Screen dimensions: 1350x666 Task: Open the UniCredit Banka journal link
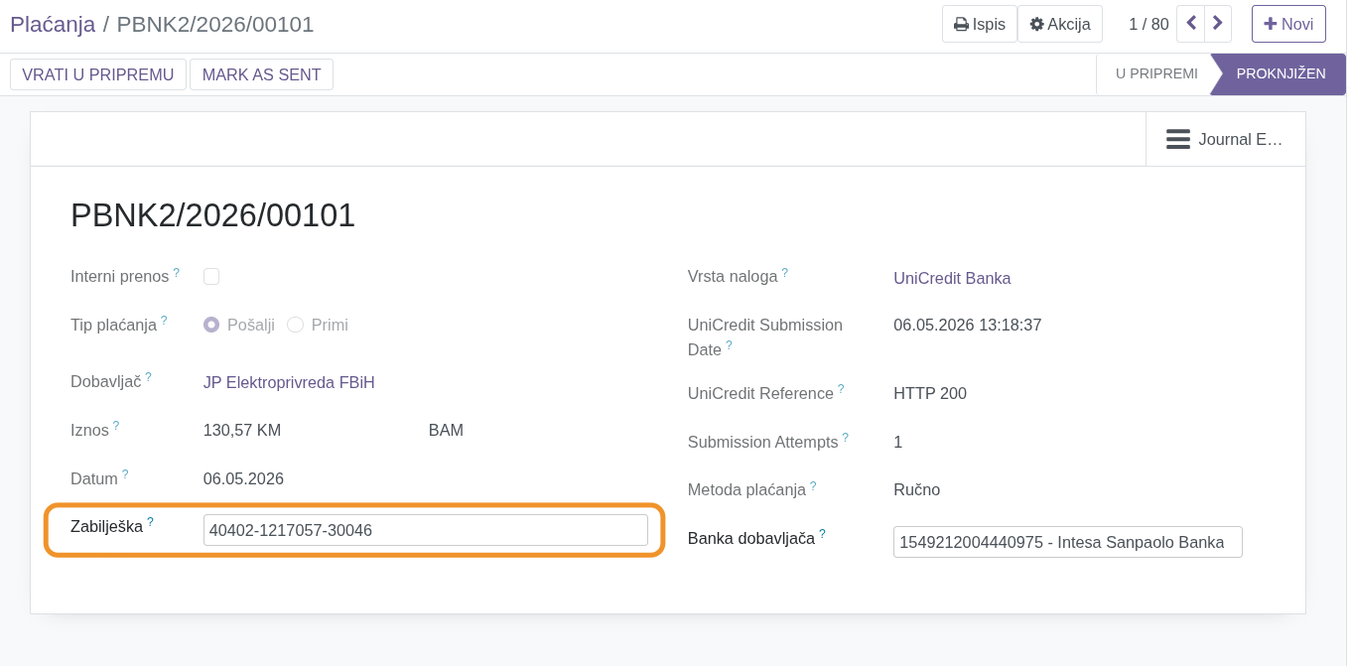[952, 278]
